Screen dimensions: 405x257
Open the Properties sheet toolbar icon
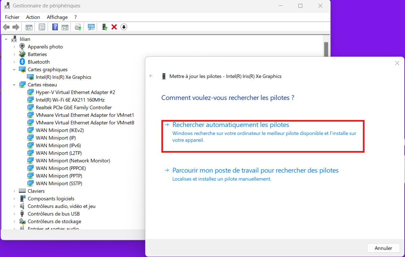point(42,27)
